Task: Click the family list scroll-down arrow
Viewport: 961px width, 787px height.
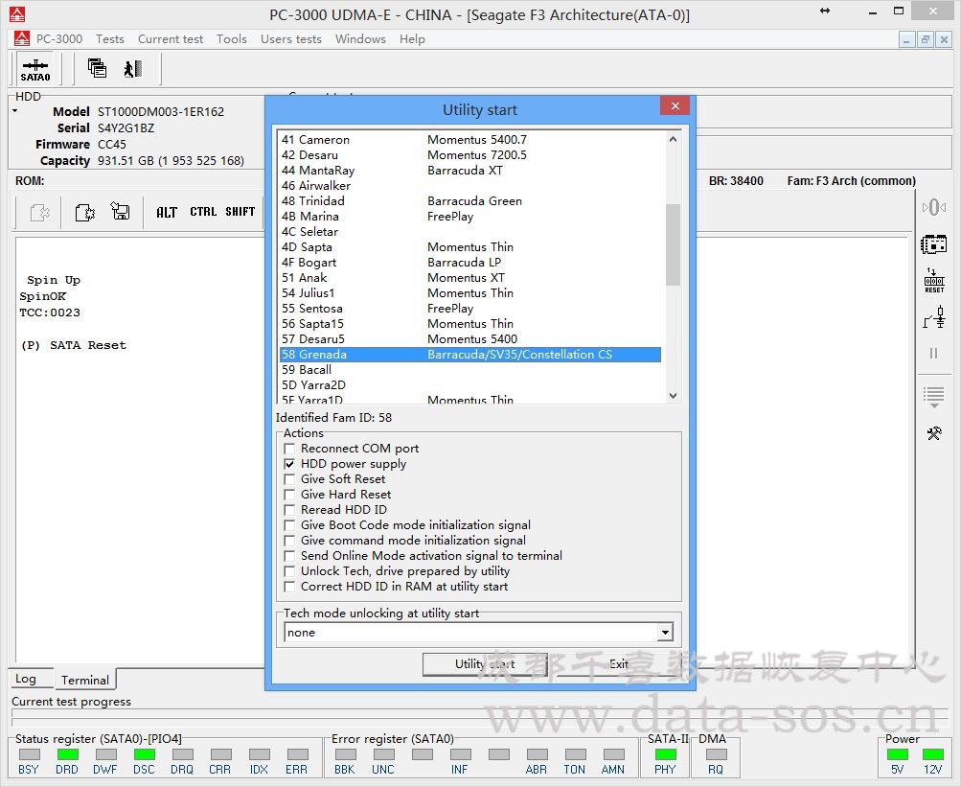Action: 673,396
